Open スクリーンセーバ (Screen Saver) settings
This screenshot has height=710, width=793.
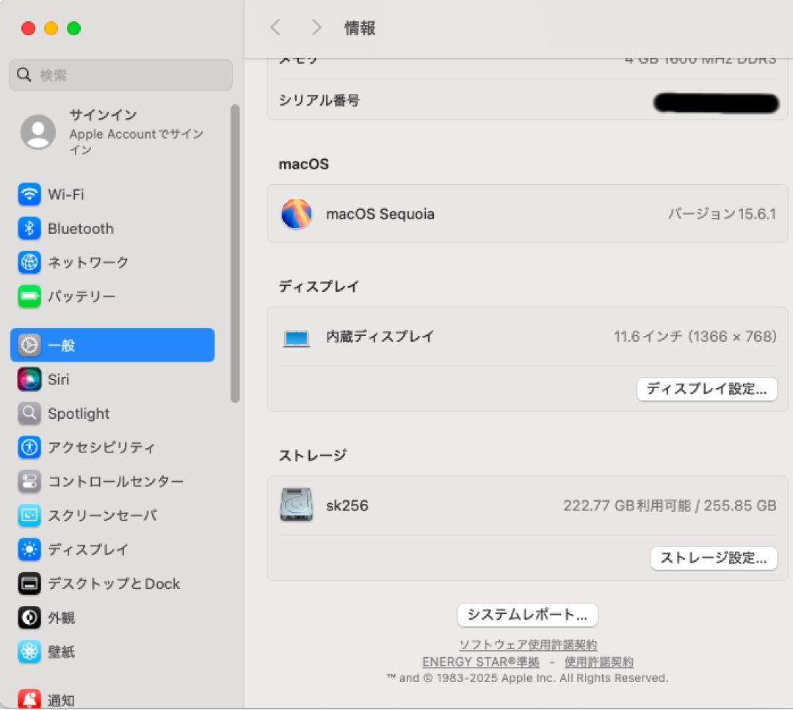pos(103,516)
